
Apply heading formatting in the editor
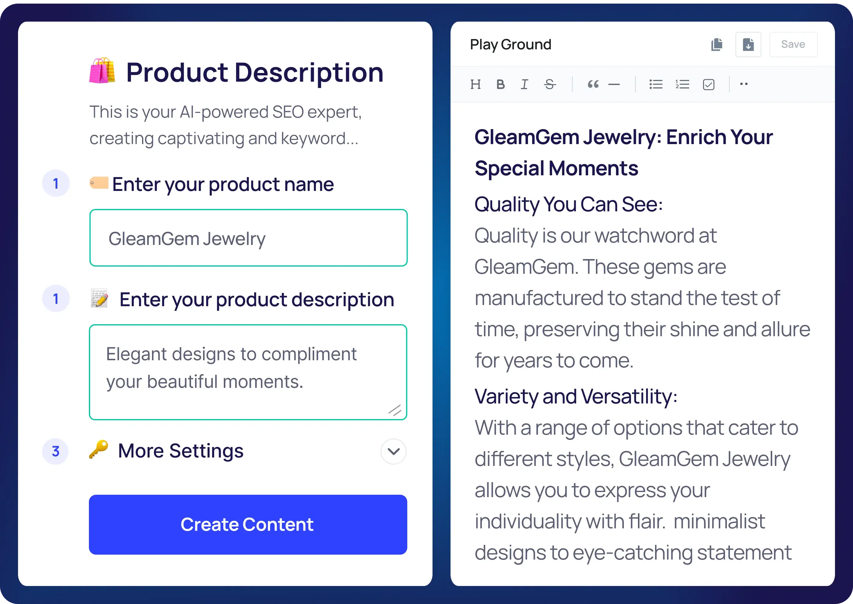475,84
